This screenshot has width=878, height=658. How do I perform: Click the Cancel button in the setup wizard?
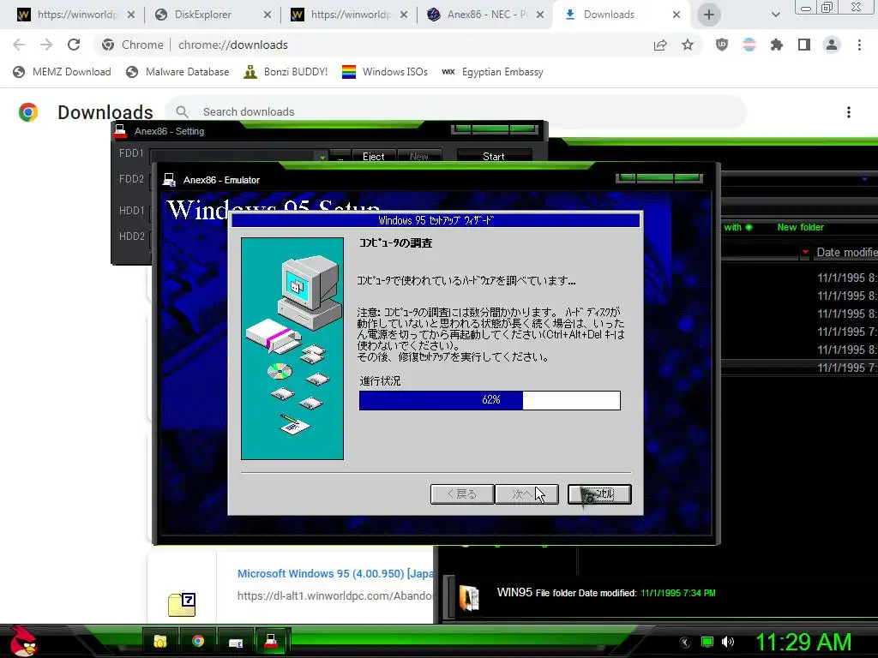point(599,494)
